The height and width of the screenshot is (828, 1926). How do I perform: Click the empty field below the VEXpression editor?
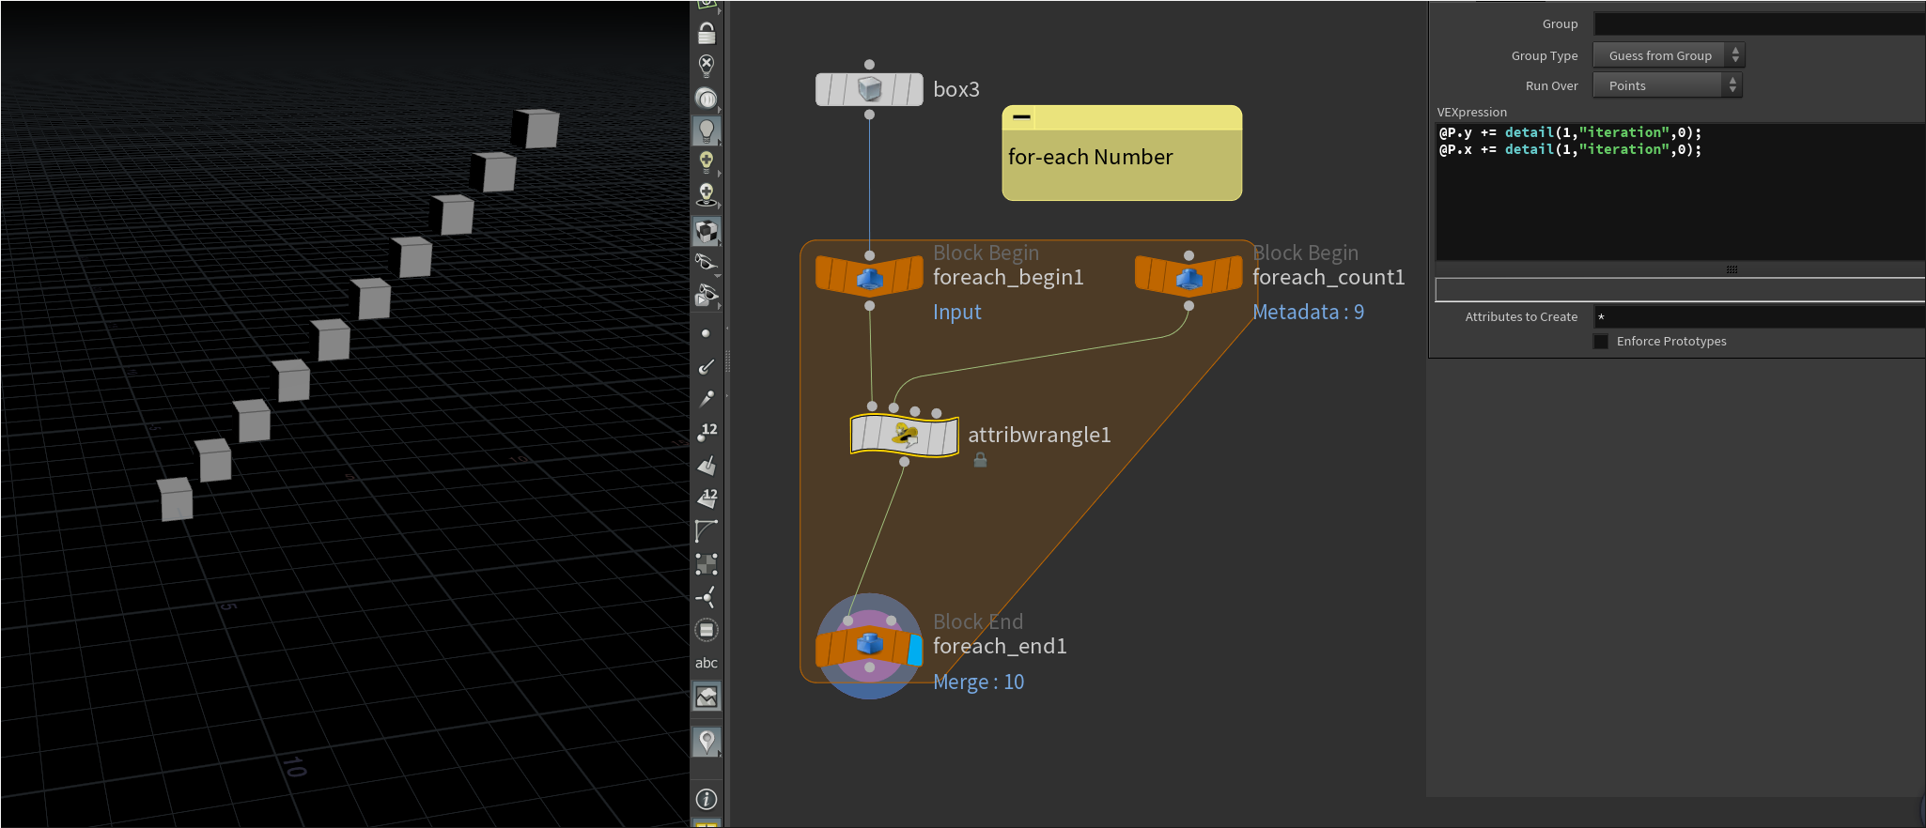[1680, 290]
